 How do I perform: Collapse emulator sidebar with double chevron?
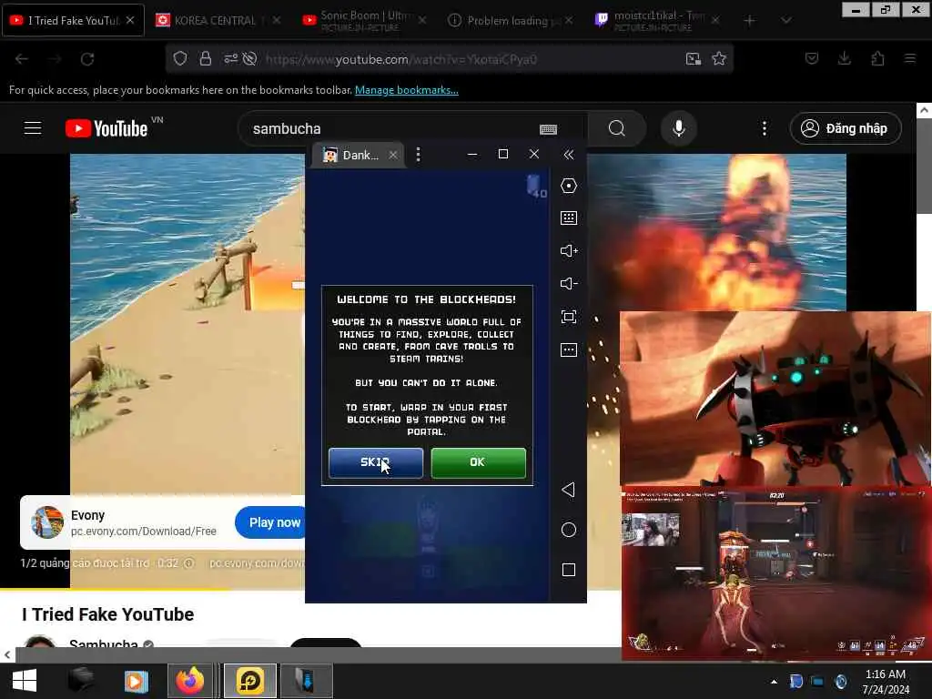point(569,155)
